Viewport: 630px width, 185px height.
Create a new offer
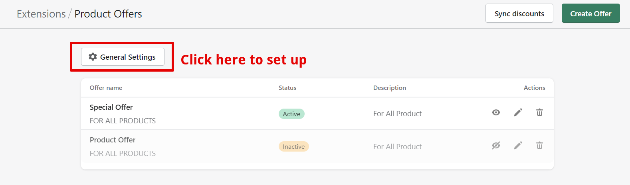tap(590, 14)
